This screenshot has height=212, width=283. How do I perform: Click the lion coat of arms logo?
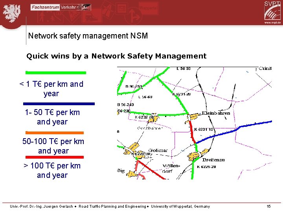point(12,13)
